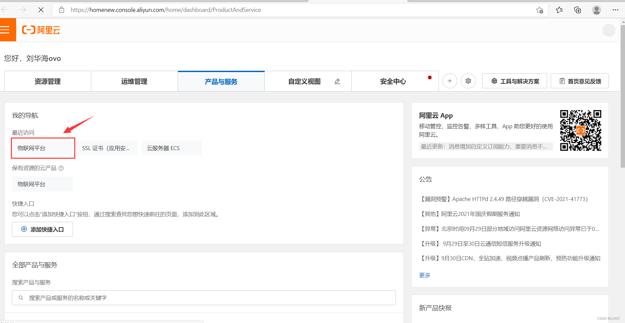Click the 我的导航 heading
Viewport: 625px width, 323px height.
tap(25, 115)
